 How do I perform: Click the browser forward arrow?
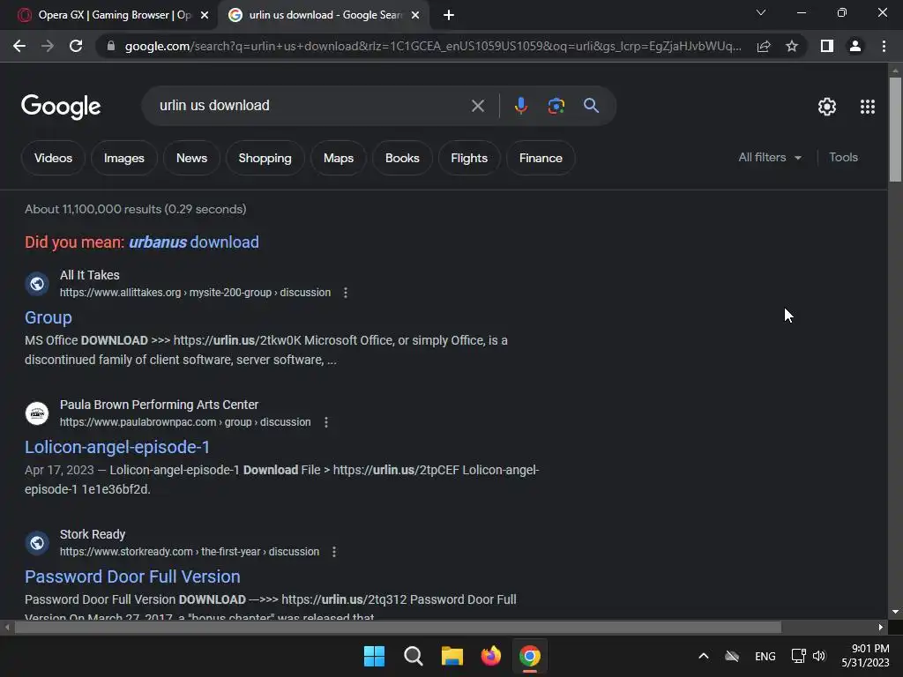pyautogui.click(x=48, y=46)
